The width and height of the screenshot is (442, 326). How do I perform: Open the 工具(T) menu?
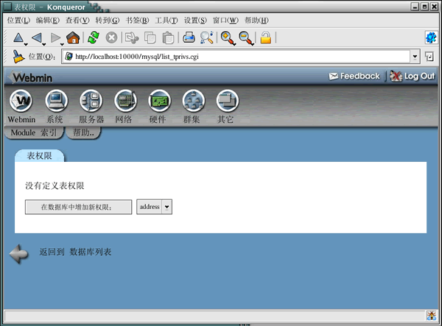click(166, 21)
